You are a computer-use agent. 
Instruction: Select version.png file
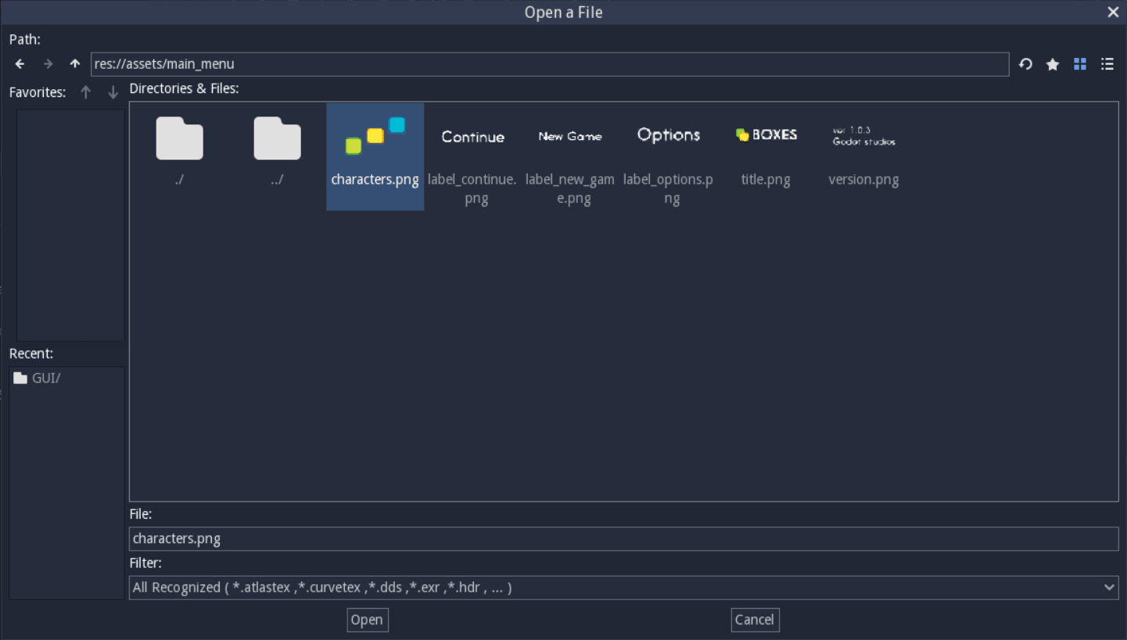point(863,156)
